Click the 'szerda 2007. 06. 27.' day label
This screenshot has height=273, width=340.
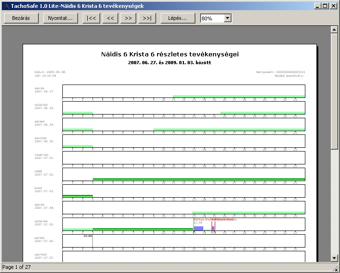(44, 90)
